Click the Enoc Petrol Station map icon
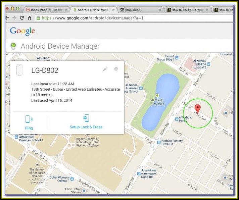Image resolution: width=239 pixels, height=200 pixels. click(83, 191)
